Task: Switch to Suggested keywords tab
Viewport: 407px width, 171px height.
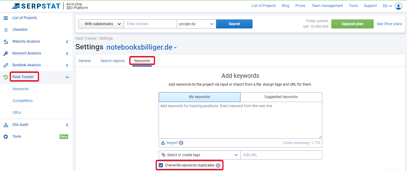Action: point(281,97)
